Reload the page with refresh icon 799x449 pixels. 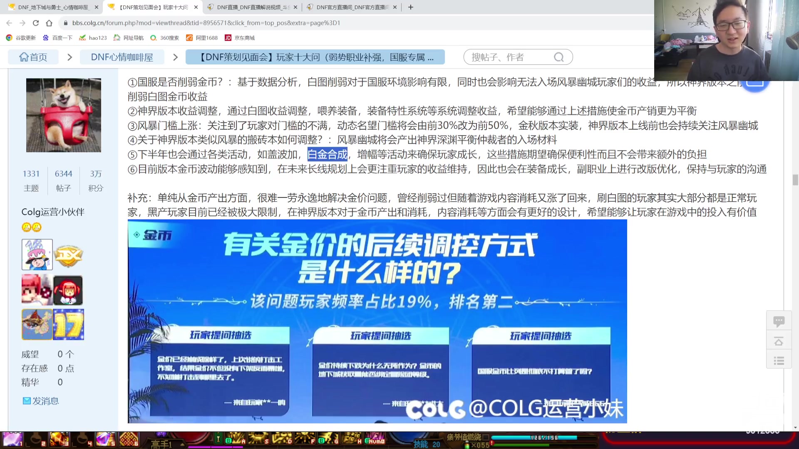(x=36, y=23)
